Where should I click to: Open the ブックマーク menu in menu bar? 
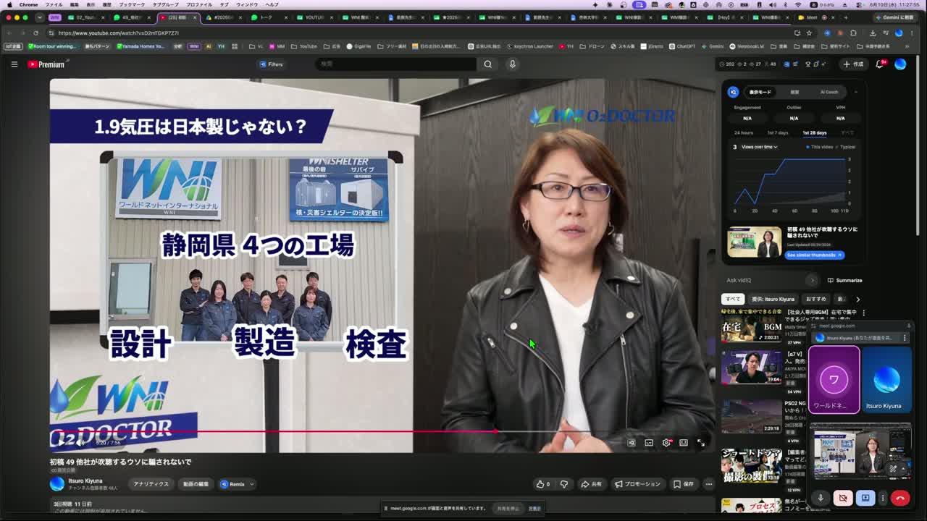(132, 4)
